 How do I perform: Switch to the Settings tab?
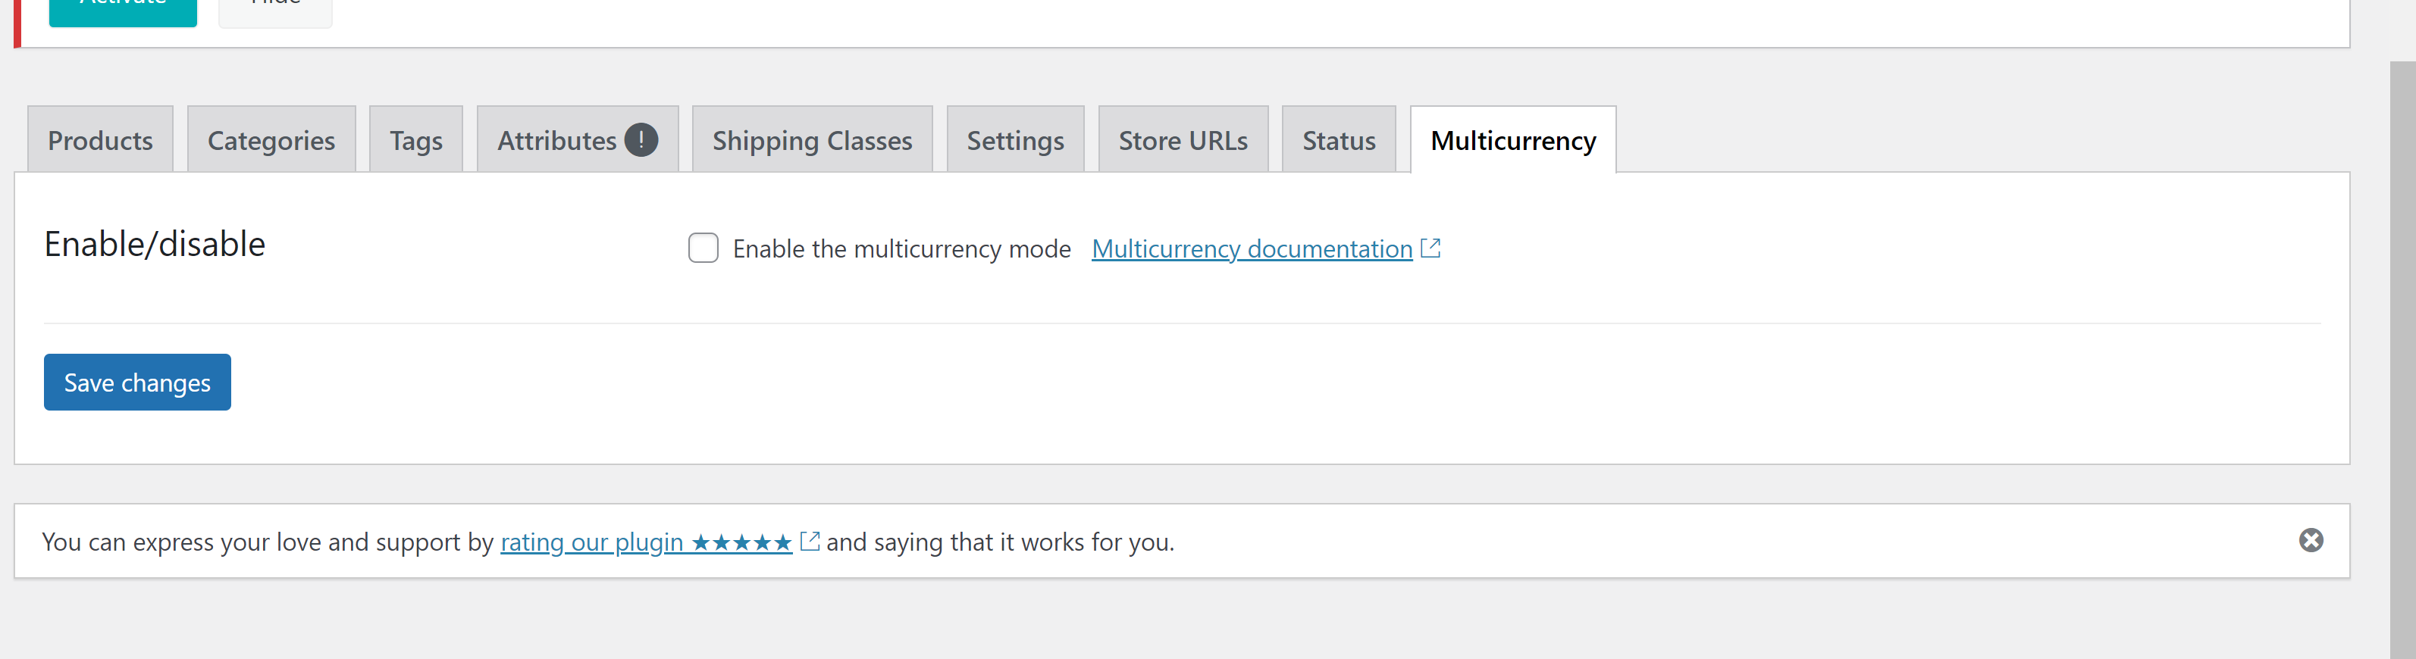(1015, 141)
